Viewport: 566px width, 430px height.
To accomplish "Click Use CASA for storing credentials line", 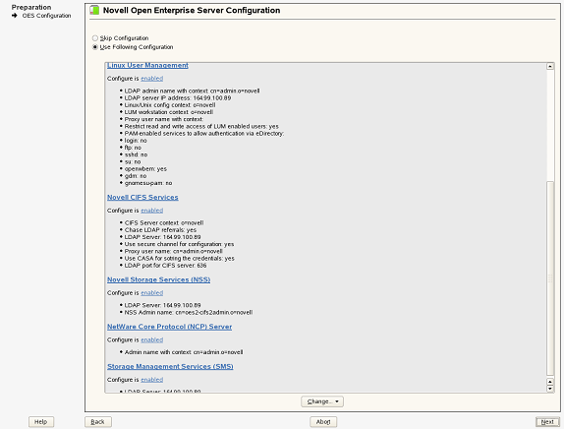I will point(180,259).
